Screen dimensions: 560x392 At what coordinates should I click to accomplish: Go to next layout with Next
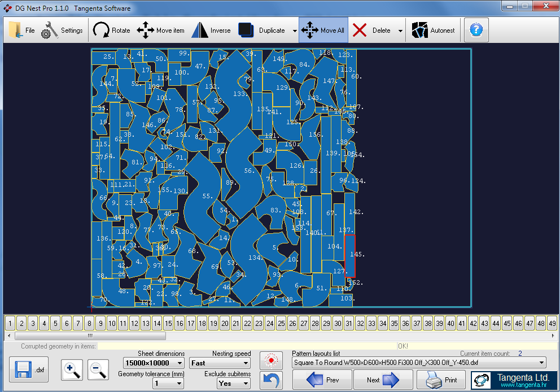tap(383, 380)
